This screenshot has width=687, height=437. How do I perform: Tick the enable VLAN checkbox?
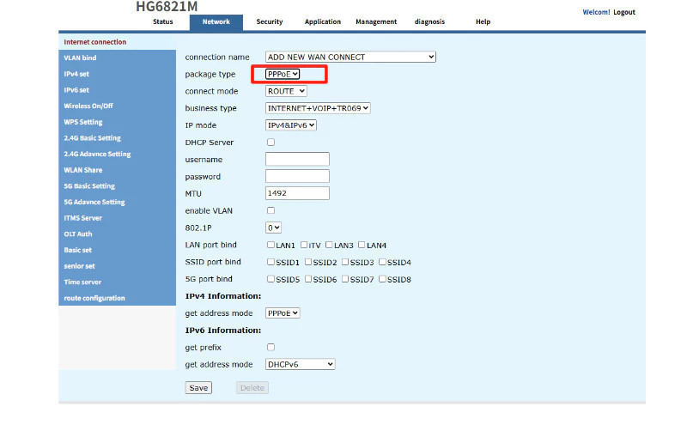[x=271, y=210]
